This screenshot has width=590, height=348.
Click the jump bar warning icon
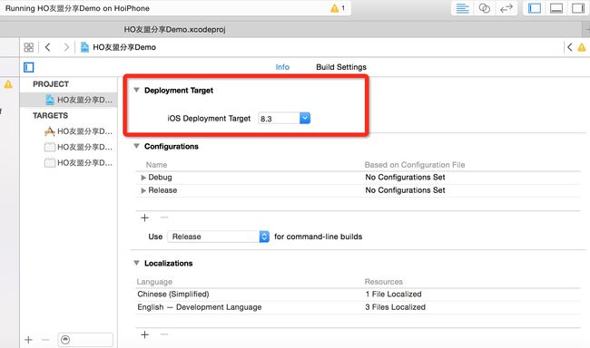[x=582, y=47]
